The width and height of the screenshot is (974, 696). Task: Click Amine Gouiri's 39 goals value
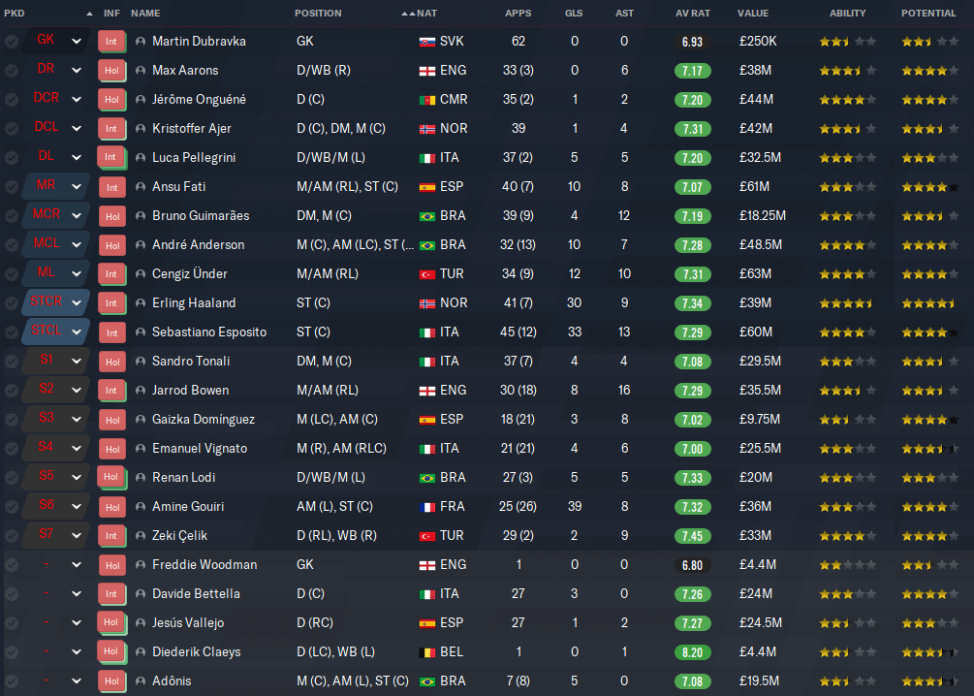tap(575, 506)
